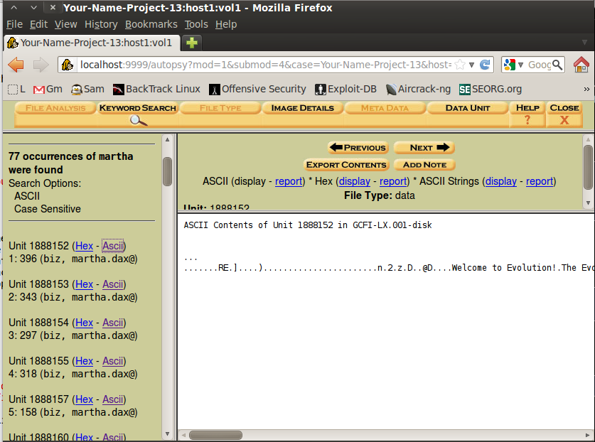The width and height of the screenshot is (595, 442).
Task: Click the Keyword Search magnifier icon
Action: [x=138, y=121]
